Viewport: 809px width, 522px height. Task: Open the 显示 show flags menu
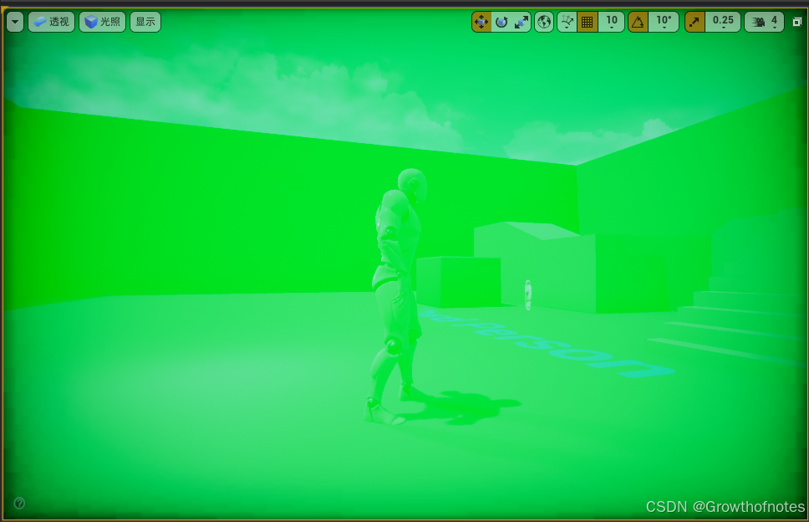[x=145, y=22]
